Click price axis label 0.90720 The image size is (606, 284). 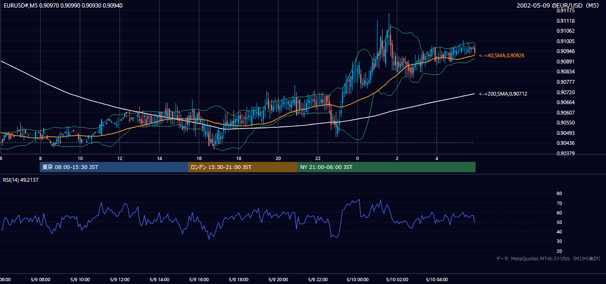pyautogui.click(x=565, y=92)
